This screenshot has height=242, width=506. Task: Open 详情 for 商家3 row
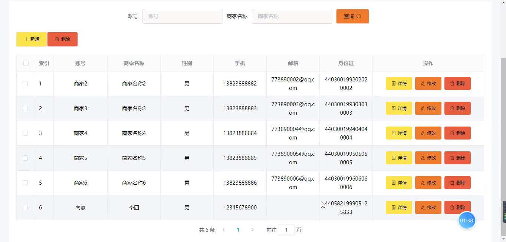[x=399, y=108]
